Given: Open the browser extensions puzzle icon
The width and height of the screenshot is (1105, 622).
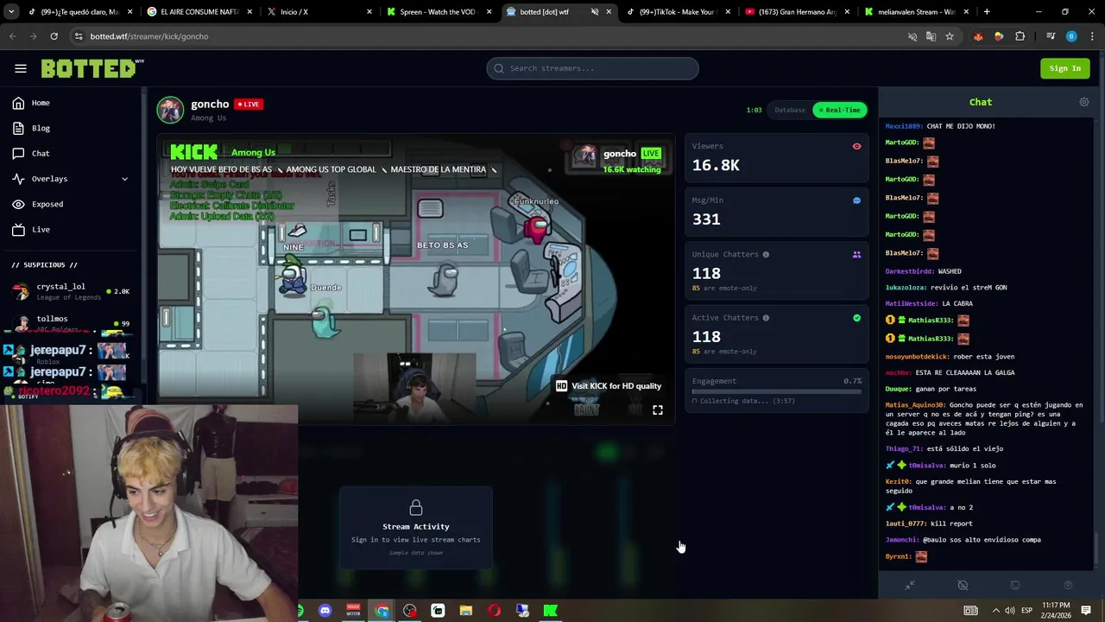Looking at the screenshot, I should 1020,36.
